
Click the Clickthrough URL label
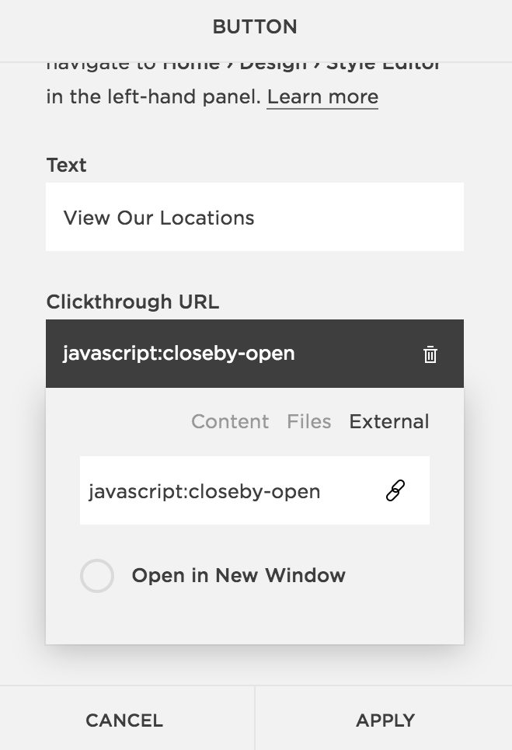133,302
